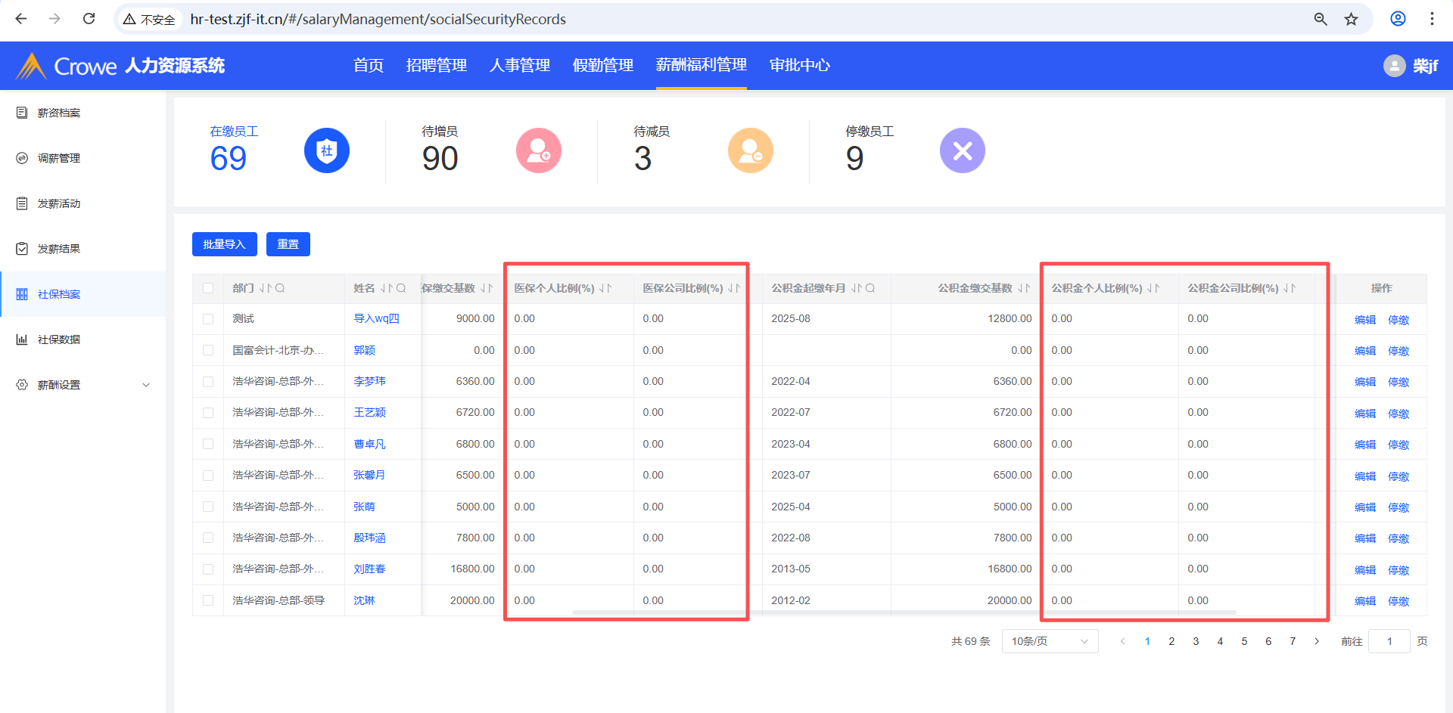Click the blue shield icon for 在缴员工
The width and height of the screenshot is (1453, 713).
(326, 150)
